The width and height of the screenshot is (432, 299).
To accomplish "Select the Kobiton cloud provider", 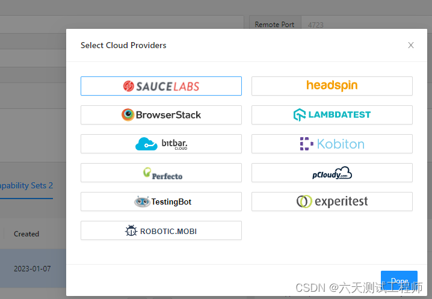I will point(332,144).
